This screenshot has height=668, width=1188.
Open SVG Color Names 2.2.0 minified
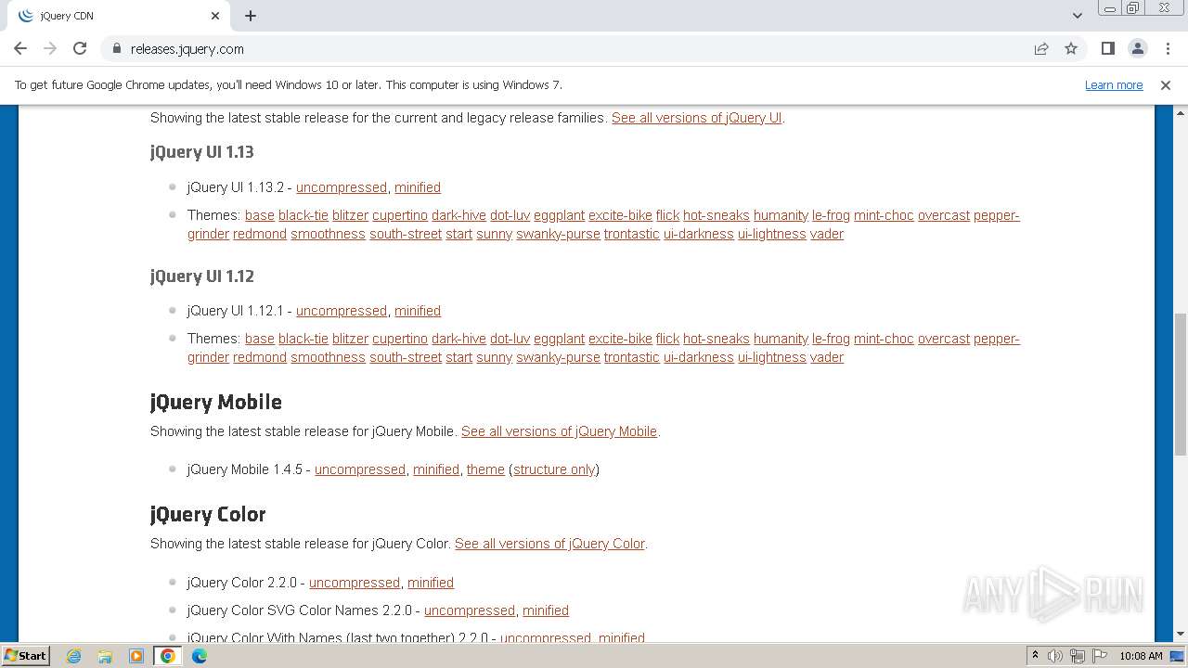tap(546, 610)
